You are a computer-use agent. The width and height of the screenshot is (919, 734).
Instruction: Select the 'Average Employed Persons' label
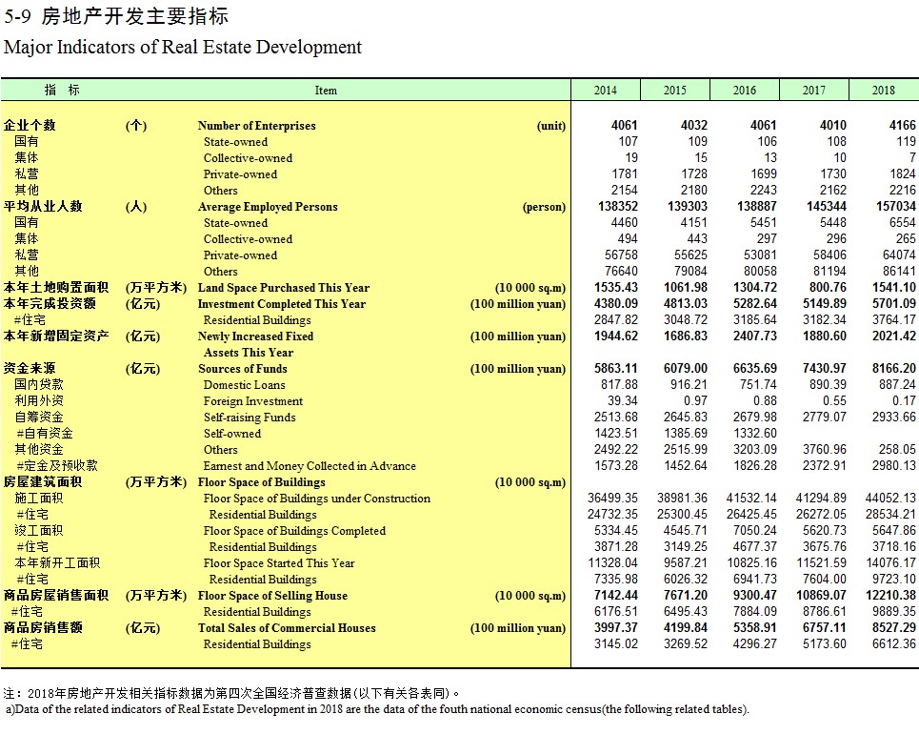click(268, 207)
